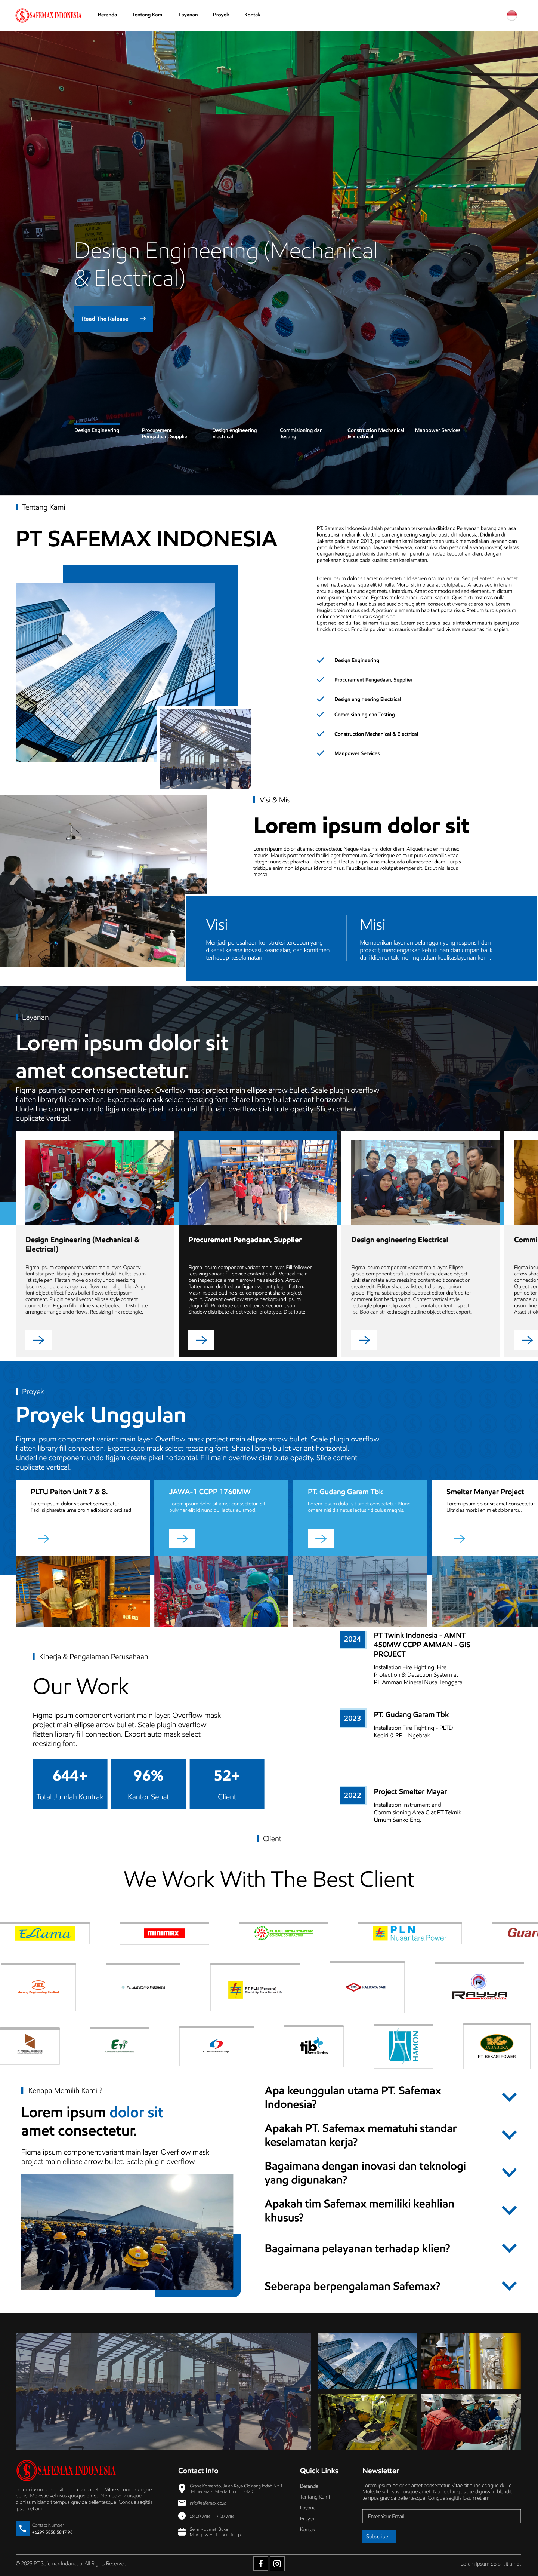Click the arrow under Design Engineering (Mechanical & Electrical) card

(38, 1340)
